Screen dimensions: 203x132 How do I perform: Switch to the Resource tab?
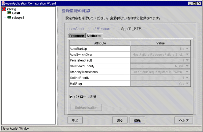point(76,36)
